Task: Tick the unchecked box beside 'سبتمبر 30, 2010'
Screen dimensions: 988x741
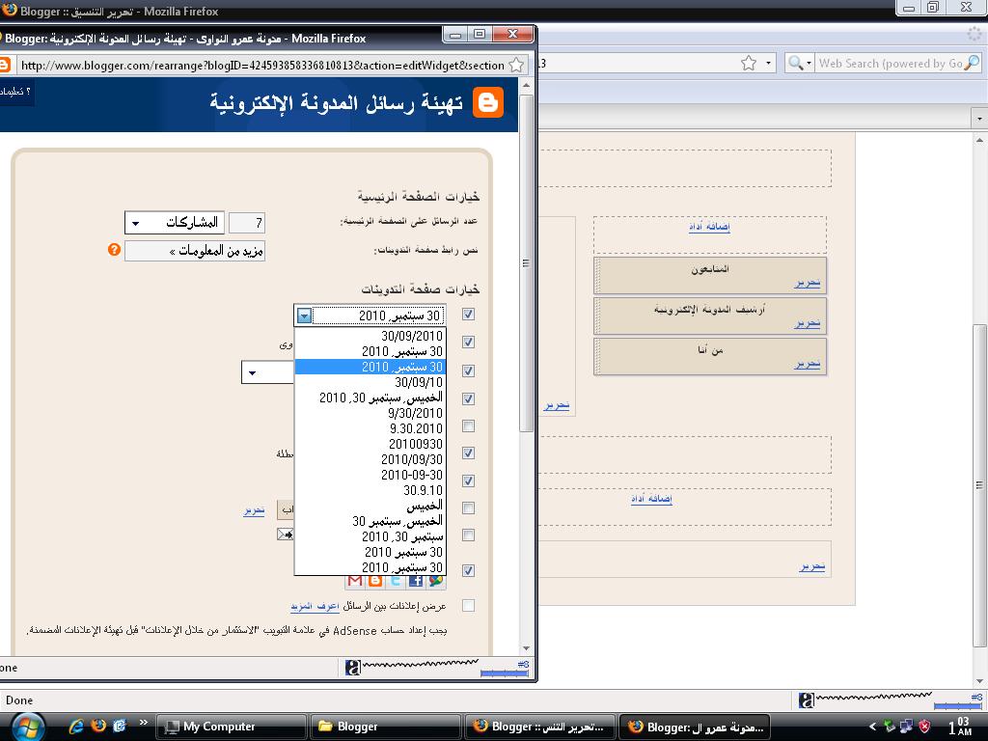Action: [468, 535]
